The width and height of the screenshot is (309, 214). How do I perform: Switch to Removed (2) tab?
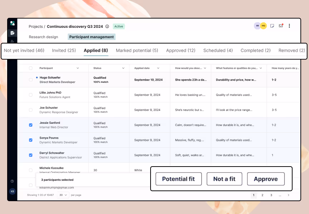[292, 51]
